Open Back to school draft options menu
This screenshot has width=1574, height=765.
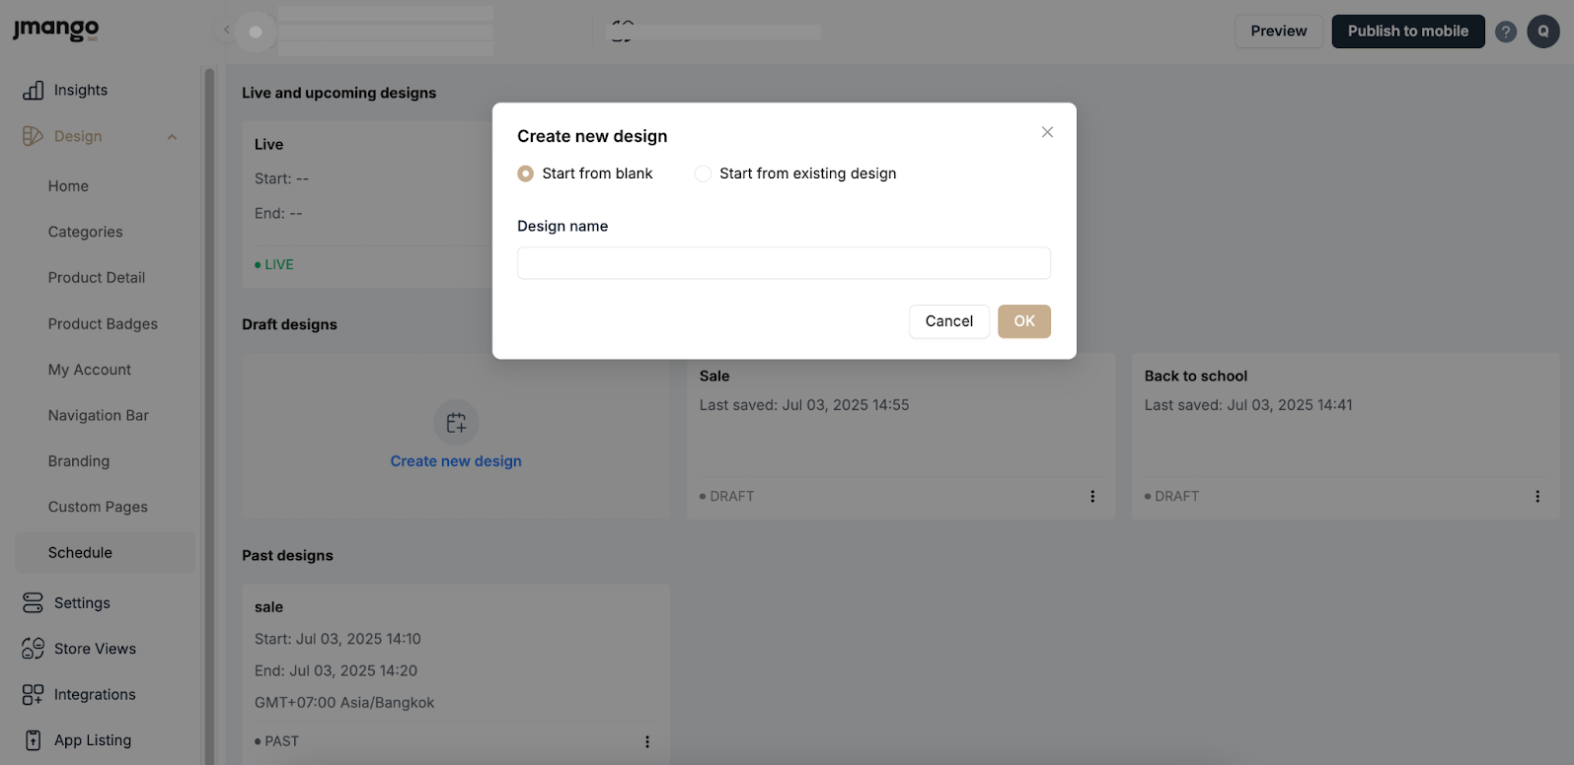[1537, 497]
